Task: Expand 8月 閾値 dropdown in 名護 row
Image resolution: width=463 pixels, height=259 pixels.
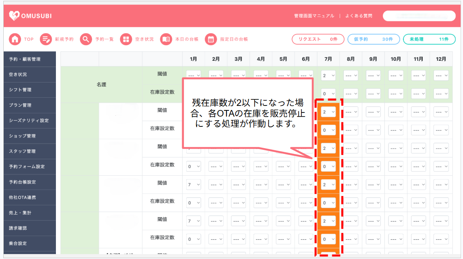Action: [350, 76]
